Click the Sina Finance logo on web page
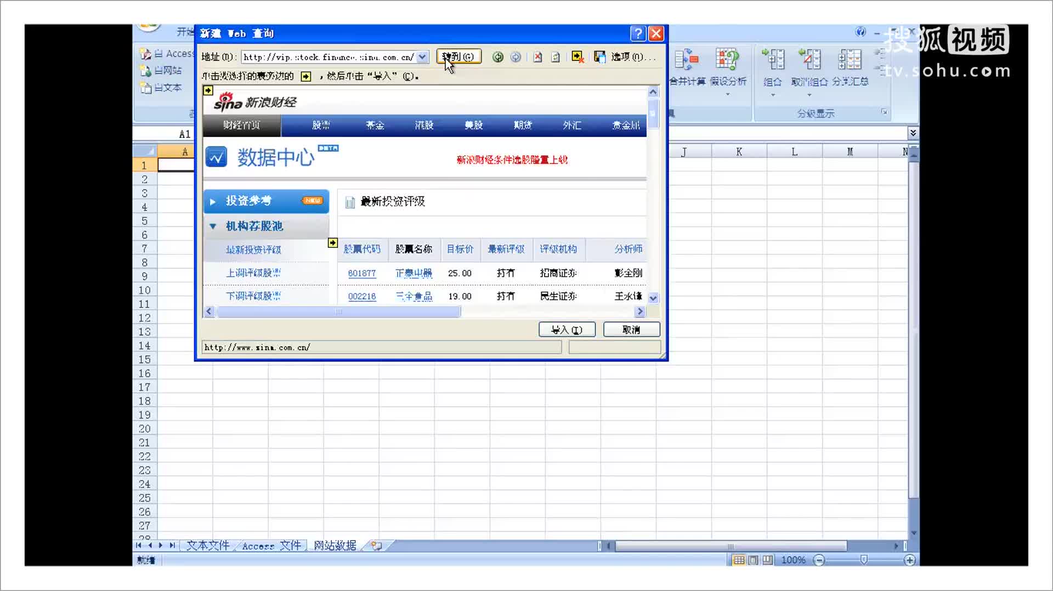 255,101
